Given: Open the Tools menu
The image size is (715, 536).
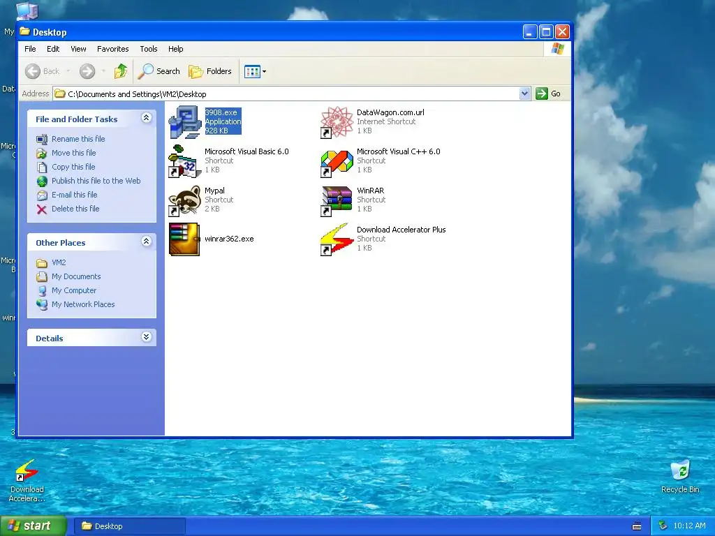Looking at the screenshot, I should coord(149,49).
